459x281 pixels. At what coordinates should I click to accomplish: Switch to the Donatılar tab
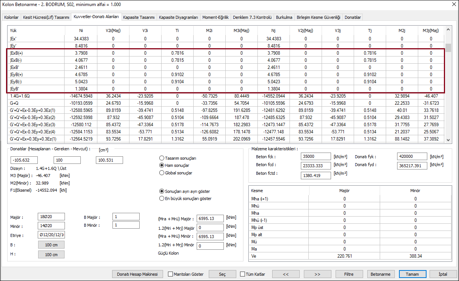tap(353, 17)
